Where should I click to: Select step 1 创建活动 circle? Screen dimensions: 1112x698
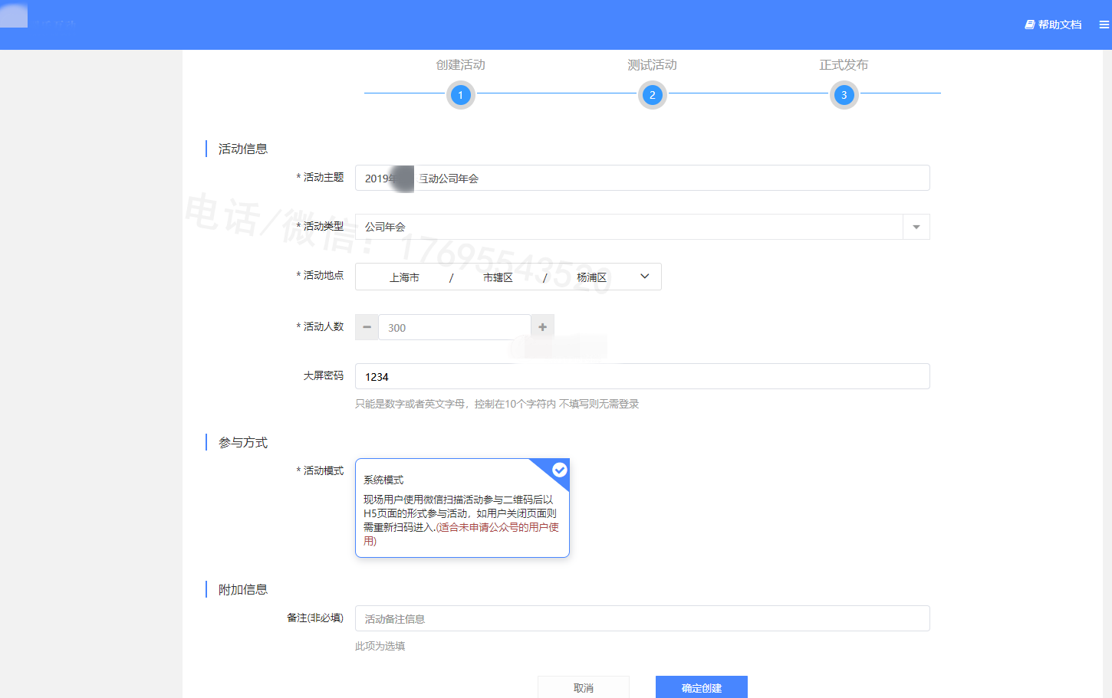[x=460, y=95]
